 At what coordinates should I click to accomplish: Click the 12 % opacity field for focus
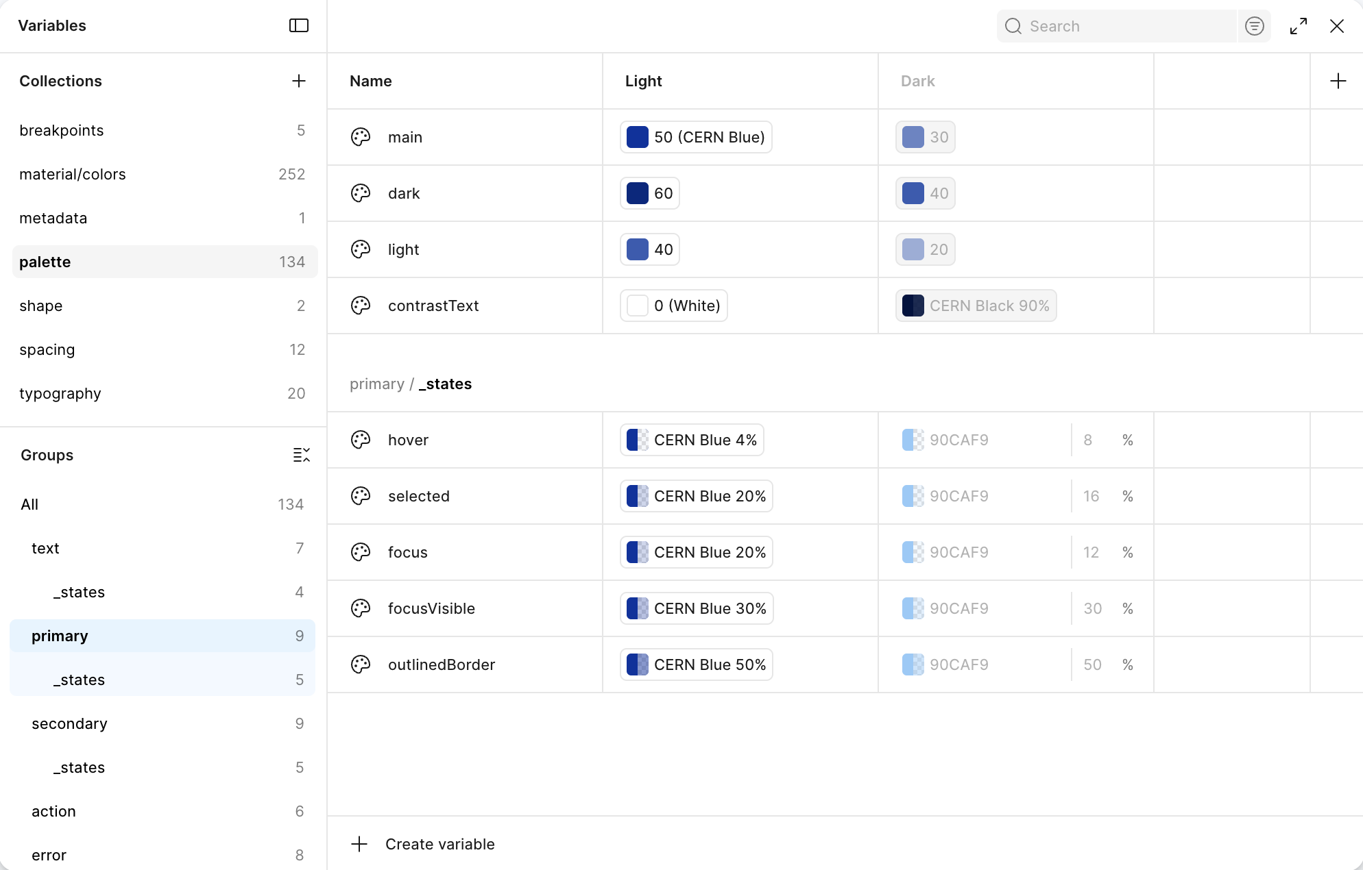(x=1108, y=552)
